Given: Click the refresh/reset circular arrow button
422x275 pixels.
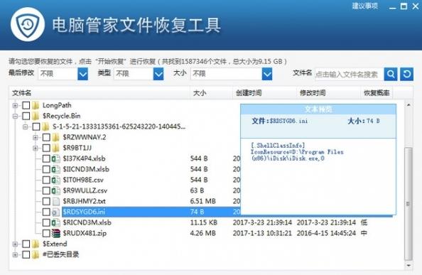Looking at the screenshot, I should pyautogui.click(x=406, y=74).
